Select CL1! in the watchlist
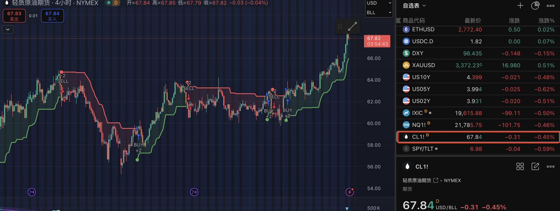This screenshot has height=211, width=560. pyautogui.click(x=478, y=137)
